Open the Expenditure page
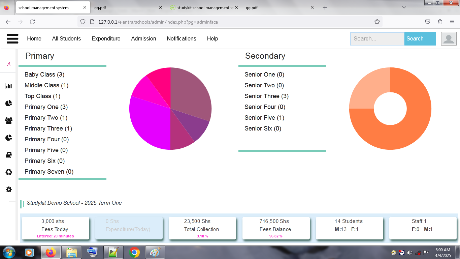This screenshot has height=259, width=460. click(106, 38)
